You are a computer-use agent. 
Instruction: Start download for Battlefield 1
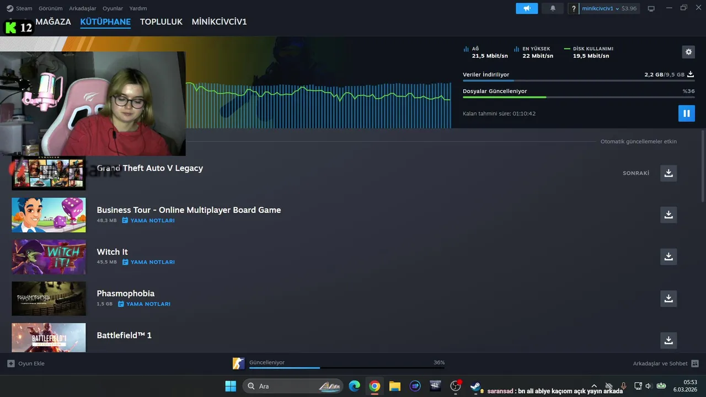point(668,341)
